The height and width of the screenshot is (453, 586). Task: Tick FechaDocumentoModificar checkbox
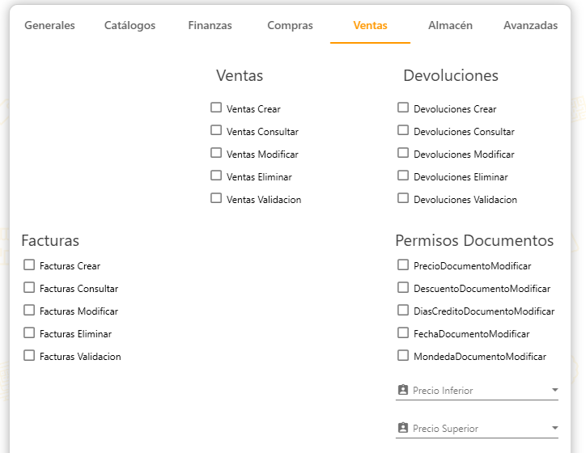tap(403, 332)
